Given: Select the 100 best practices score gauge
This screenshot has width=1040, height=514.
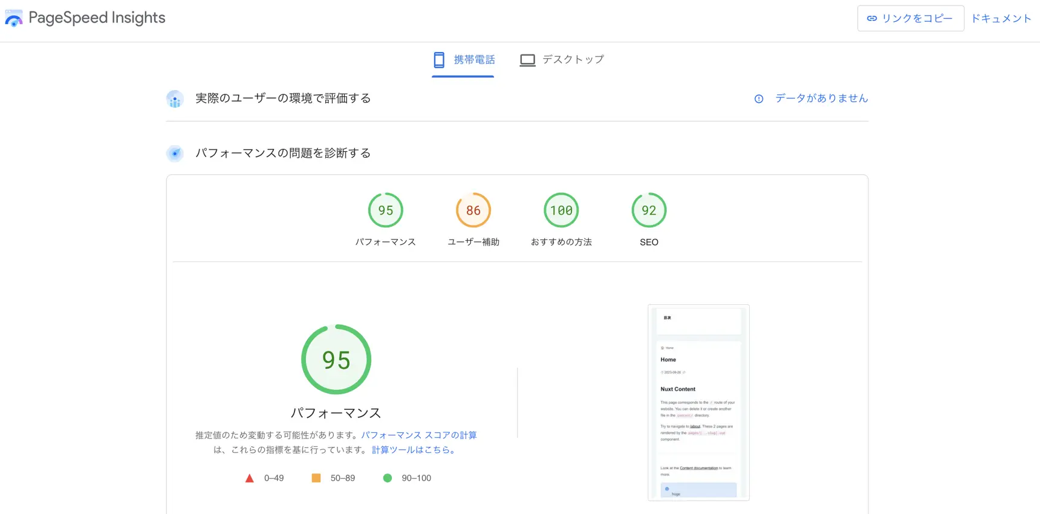Looking at the screenshot, I should 561,210.
